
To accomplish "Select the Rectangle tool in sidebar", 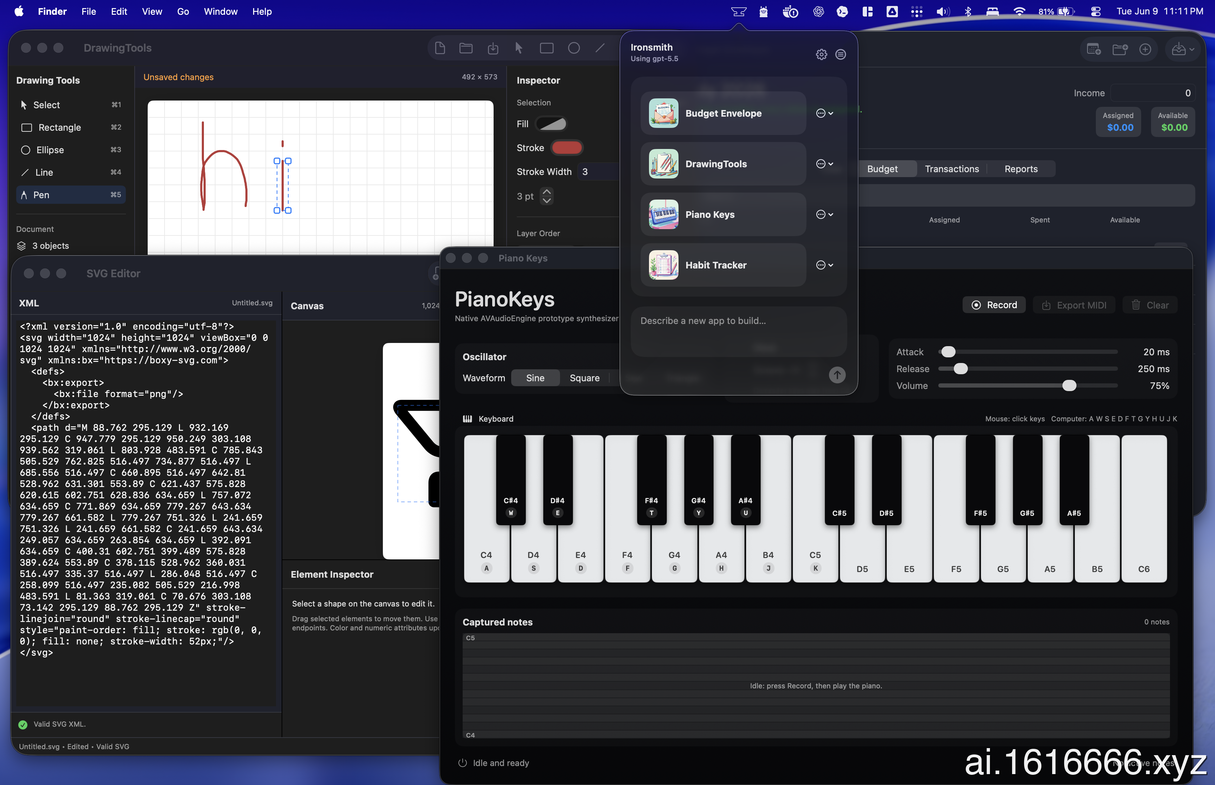I will (x=71, y=128).
